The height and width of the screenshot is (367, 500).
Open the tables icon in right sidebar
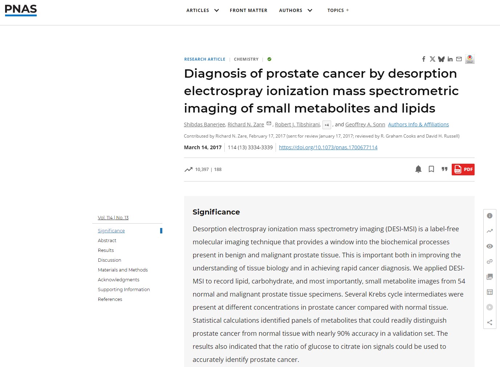pos(489,292)
